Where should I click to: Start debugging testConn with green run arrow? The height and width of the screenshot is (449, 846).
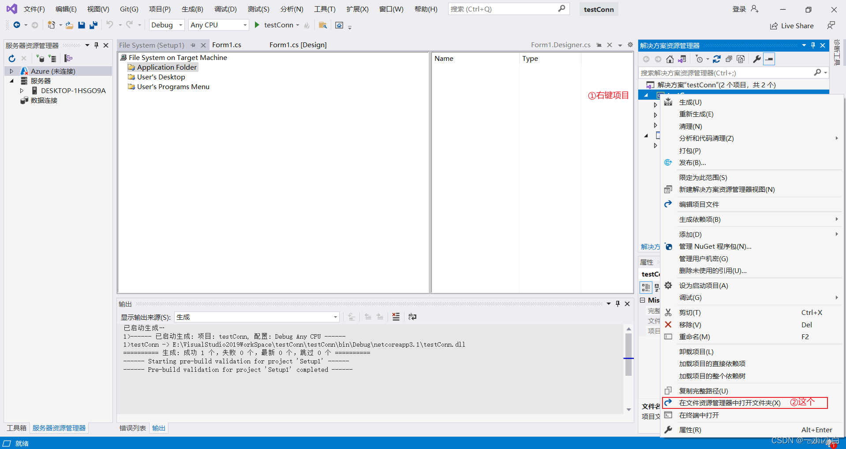coord(257,25)
